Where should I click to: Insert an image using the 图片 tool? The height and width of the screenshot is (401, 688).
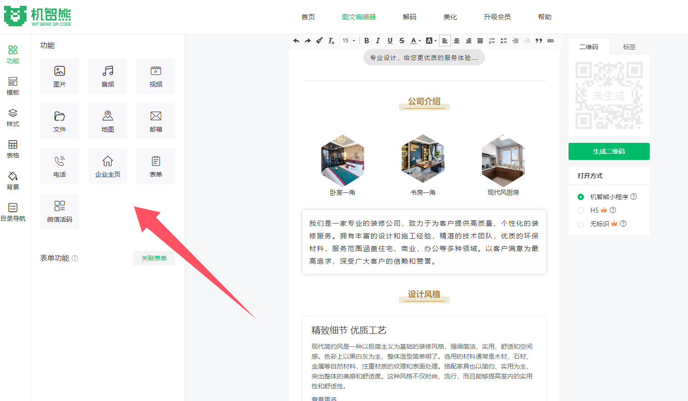(x=60, y=76)
